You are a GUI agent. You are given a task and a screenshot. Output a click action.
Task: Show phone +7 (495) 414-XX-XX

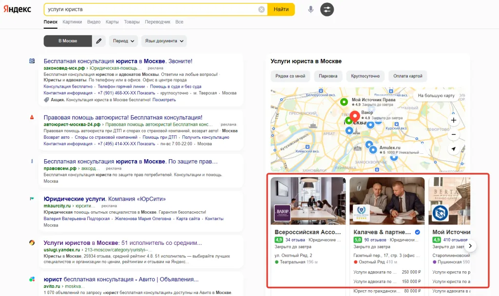click(x=126, y=144)
